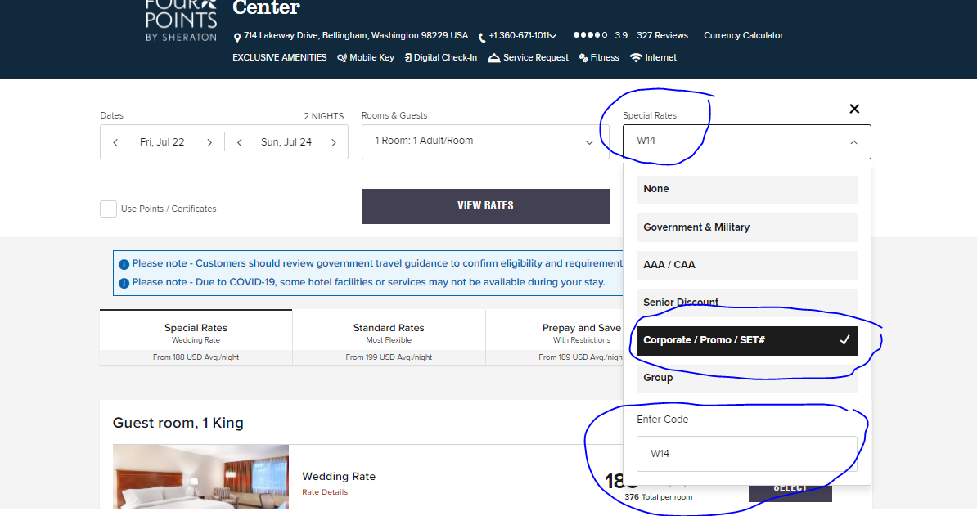Image resolution: width=977 pixels, height=516 pixels.
Task: Select the Corporate / Promo / SET# option
Action: coord(747,340)
